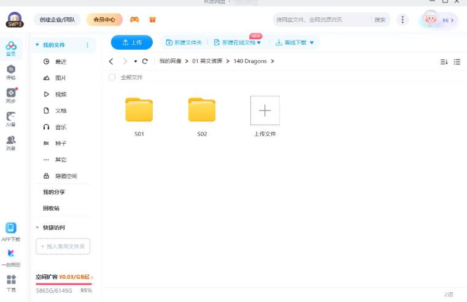Open the 首页 home icon in sidebar
The image size is (467, 302).
click(11, 48)
